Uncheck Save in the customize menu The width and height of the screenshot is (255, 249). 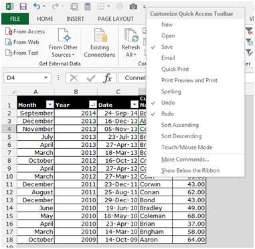167,47
